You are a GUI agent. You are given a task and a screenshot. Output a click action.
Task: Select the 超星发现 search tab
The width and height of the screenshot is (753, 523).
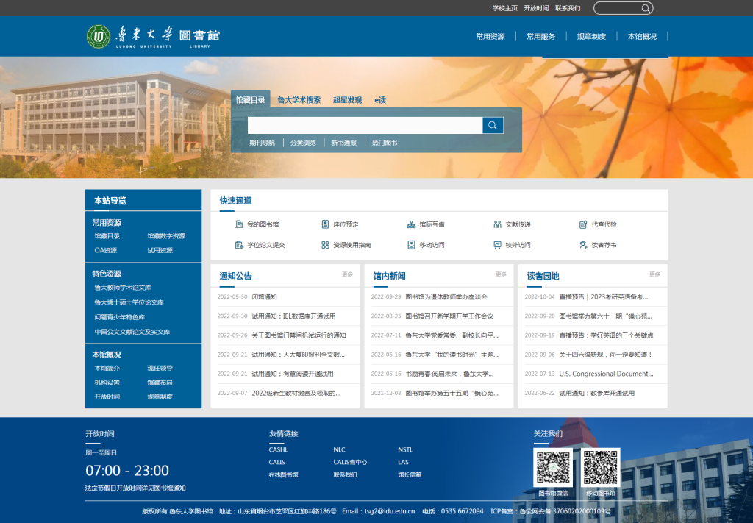point(347,100)
